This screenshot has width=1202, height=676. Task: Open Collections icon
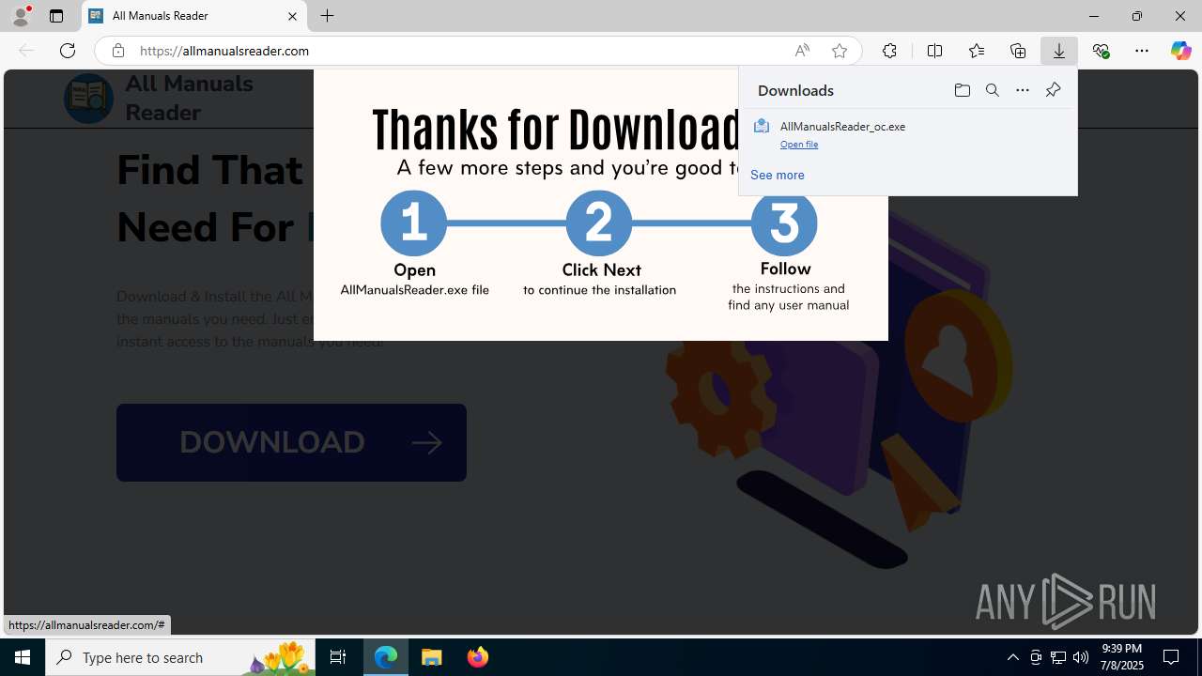(1018, 51)
